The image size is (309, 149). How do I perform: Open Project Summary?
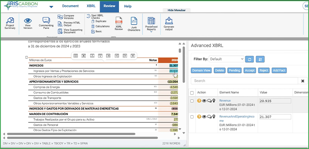10,23
